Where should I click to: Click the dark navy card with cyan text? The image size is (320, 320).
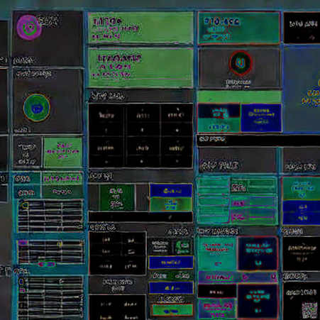tap(258, 253)
